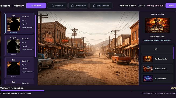Click the 'Level 1' indicator

[141, 6]
